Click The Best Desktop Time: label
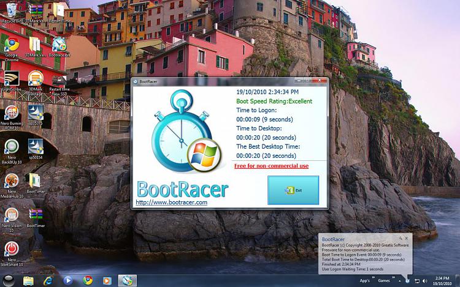460x287 pixels. tap(268, 147)
